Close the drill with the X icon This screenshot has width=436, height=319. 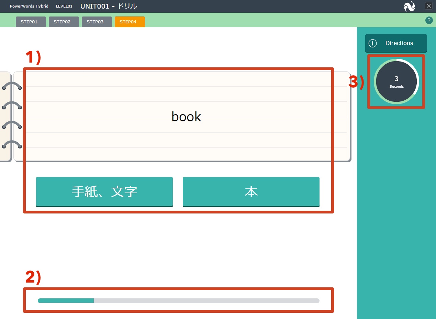coord(428,6)
